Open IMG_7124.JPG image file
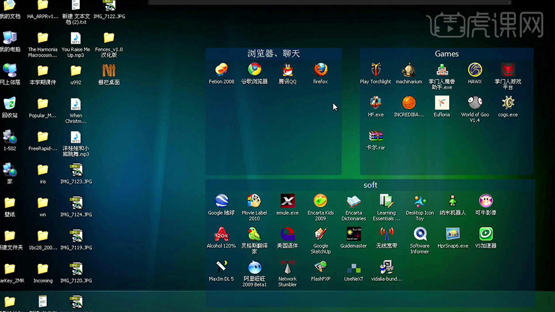The image size is (555, 312). click(x=76, y=203)
